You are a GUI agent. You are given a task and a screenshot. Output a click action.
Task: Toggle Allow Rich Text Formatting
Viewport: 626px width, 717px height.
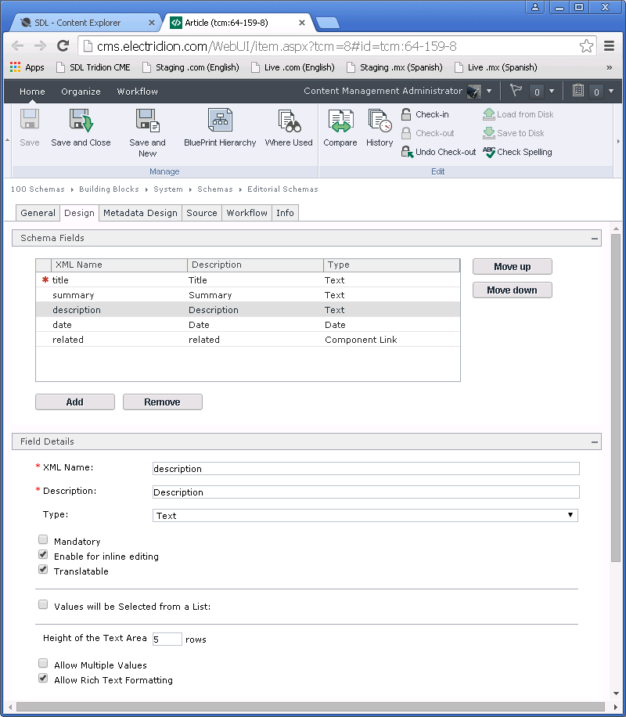(44, 679)
